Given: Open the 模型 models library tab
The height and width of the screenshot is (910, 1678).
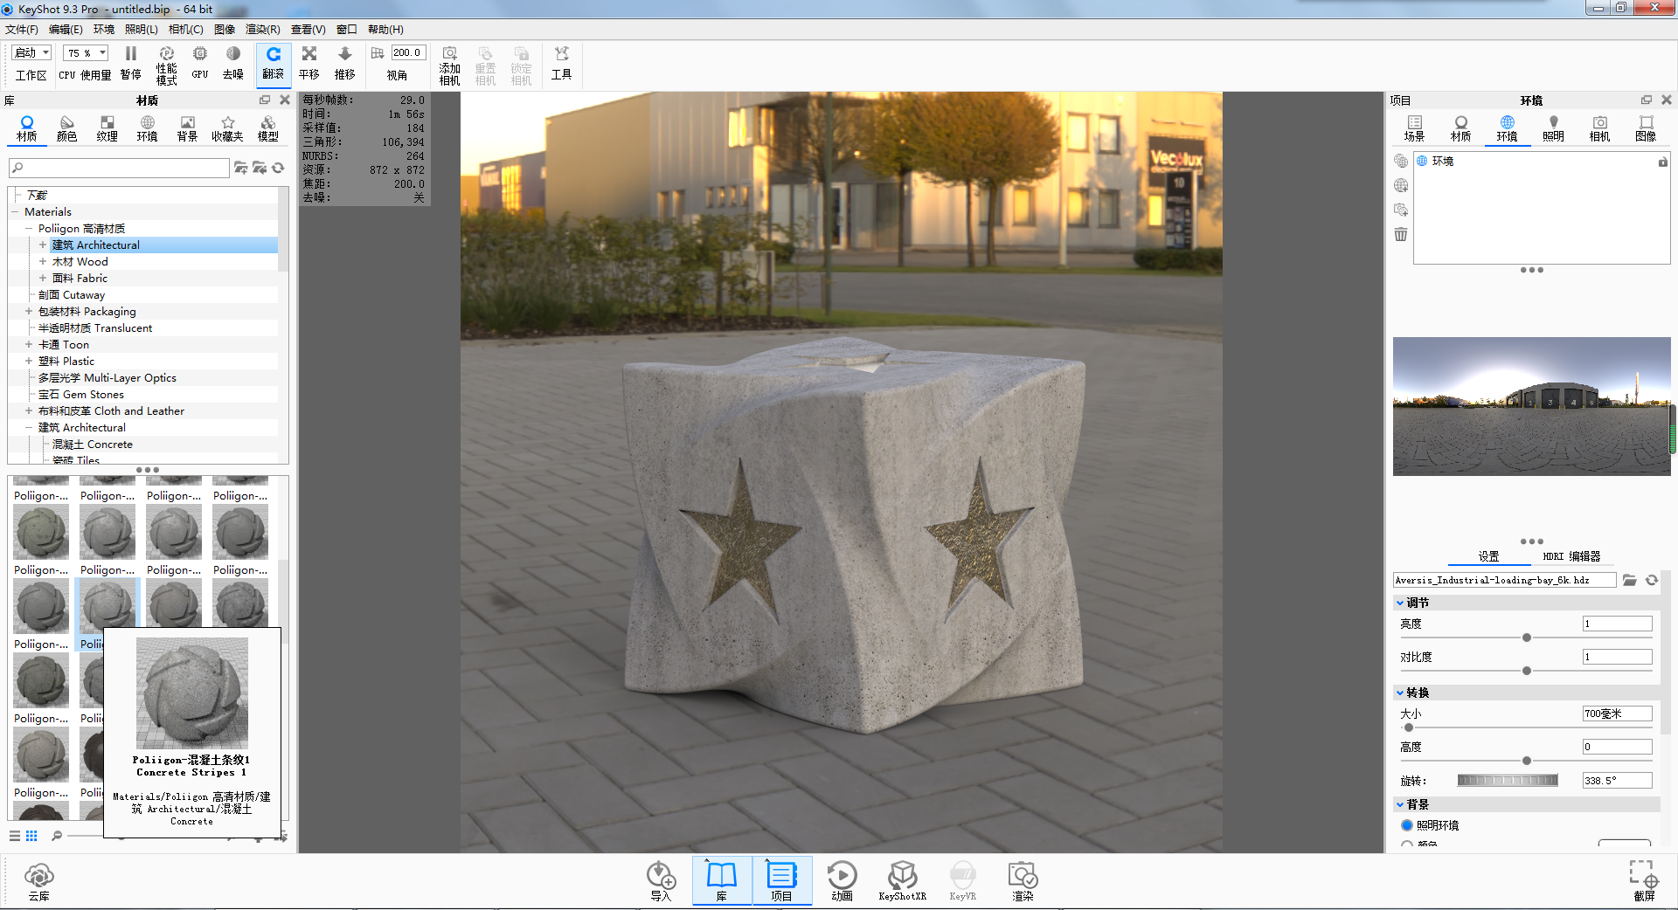Looking at the screenshot, I should 268,128.
